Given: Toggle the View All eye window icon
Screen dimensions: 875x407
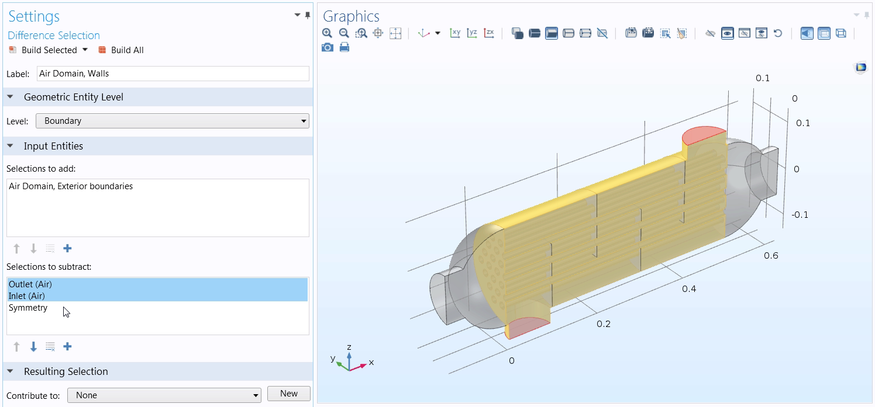Looking at the screenshot, I should pos(761,33).
